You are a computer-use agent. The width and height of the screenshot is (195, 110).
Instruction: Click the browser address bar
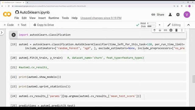tap(92, 6)
